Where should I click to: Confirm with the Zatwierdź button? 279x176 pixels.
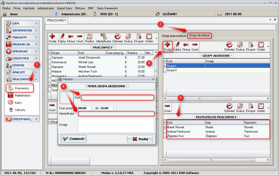point(74,139)
